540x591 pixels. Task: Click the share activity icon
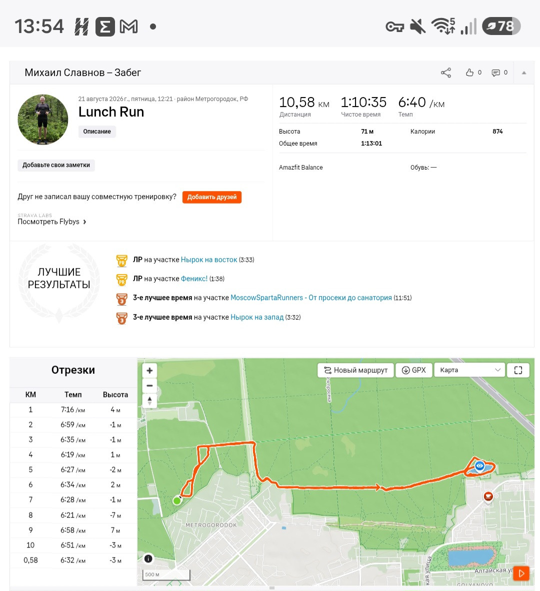click(x=446, y=73)
